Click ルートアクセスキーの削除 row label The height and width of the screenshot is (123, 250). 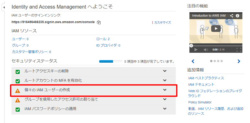[46, 71]
